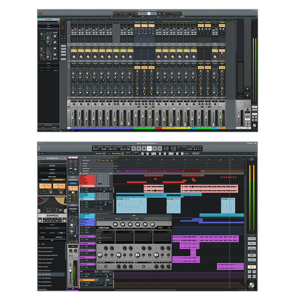Switch to the POST FADER tab
This screenshot has width=302, height=302.
(59, 180)
